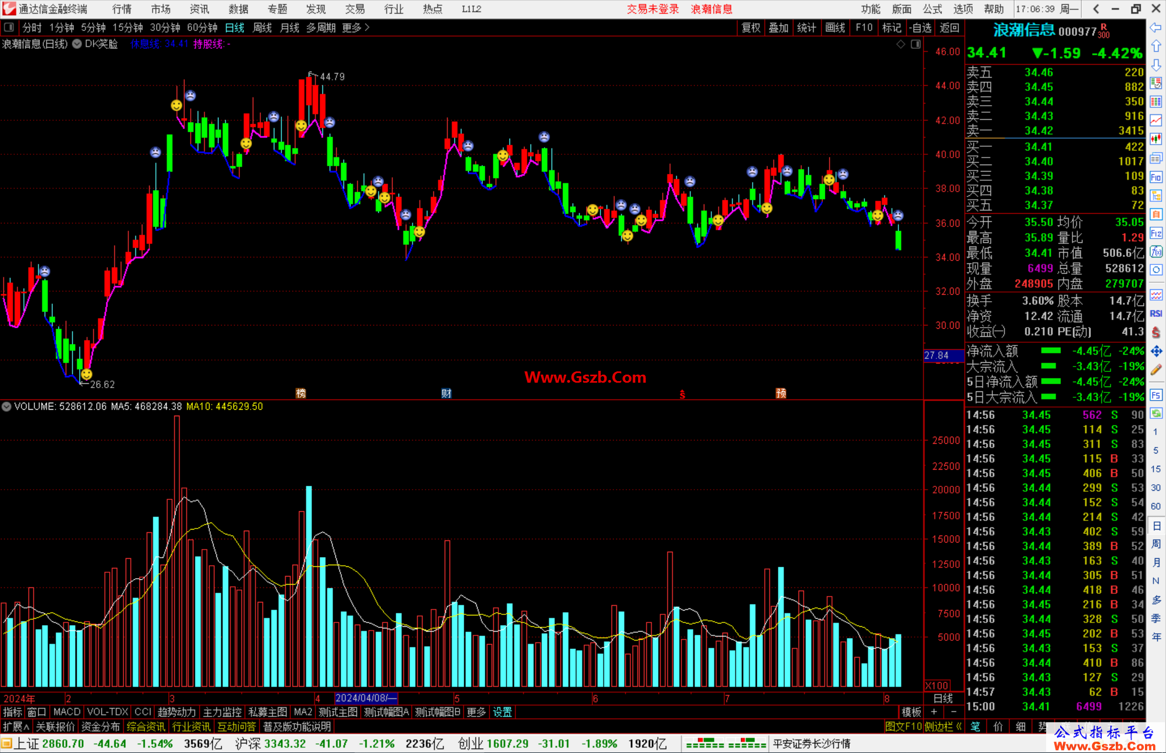Collapse the 侧边栏 sidebar
This screenshot has width=1166, height=753.
point(943,727)
